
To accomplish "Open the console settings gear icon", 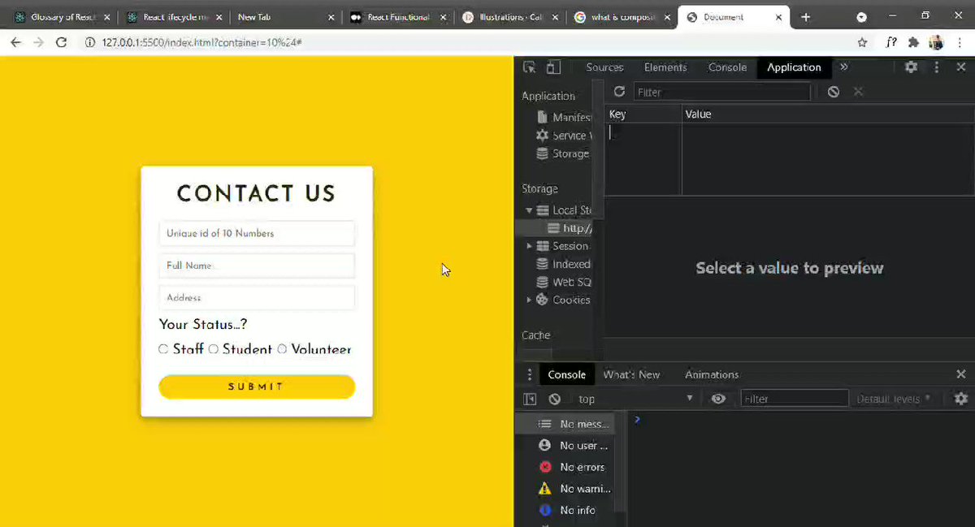I will (x=961, y=399).
